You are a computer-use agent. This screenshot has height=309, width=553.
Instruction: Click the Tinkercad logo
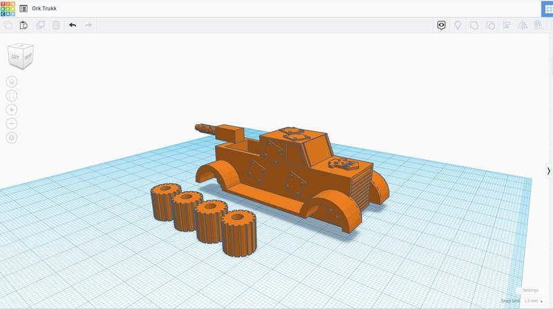[x=8, y=8]
